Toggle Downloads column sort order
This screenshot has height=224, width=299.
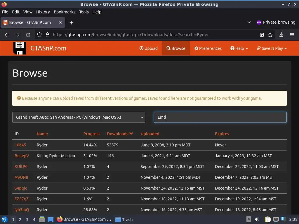pos(120,134)
